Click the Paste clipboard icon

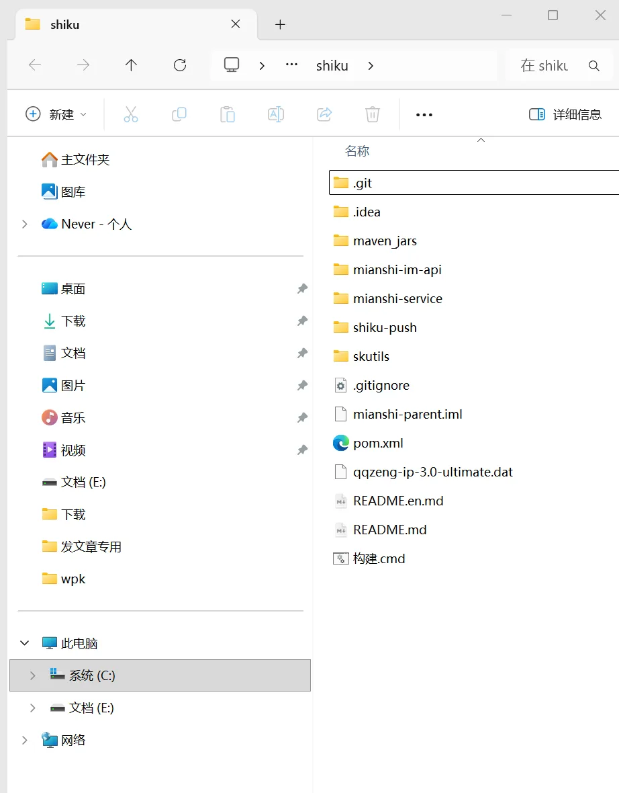click(228, 114)
